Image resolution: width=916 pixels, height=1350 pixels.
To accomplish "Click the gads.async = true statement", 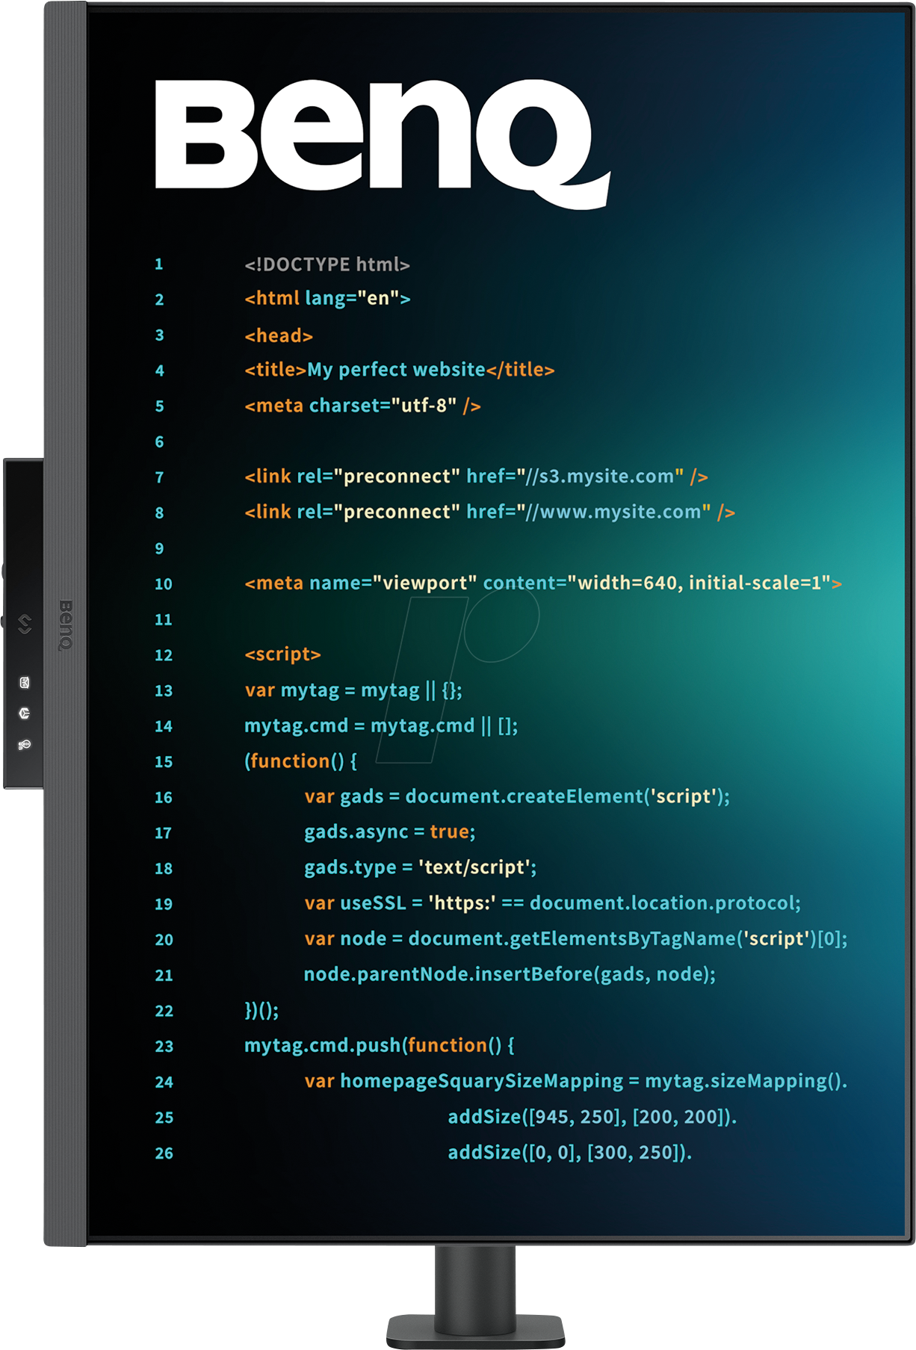I will 389,832.
